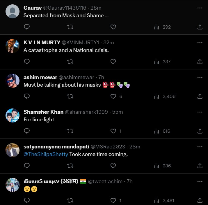Image resolution: width=208 pixels, height=205 pixels.
Task: Retweet the tweet_ashim emoji post
Action: (70, 201)
